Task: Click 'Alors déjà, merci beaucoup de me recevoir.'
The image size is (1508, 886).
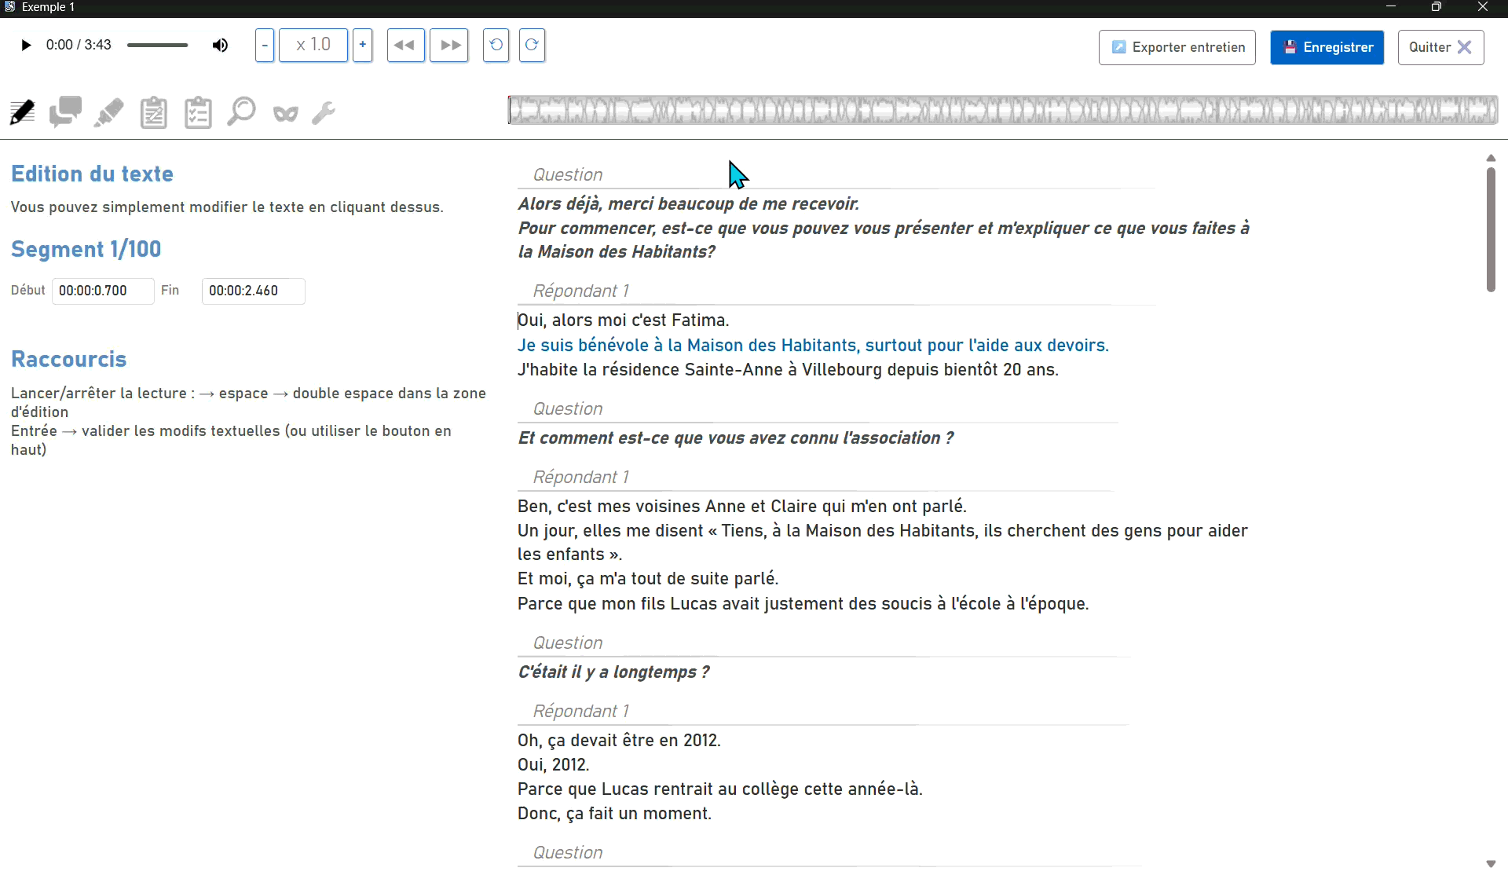Action: pyautogui.click(x=689, y=203)
